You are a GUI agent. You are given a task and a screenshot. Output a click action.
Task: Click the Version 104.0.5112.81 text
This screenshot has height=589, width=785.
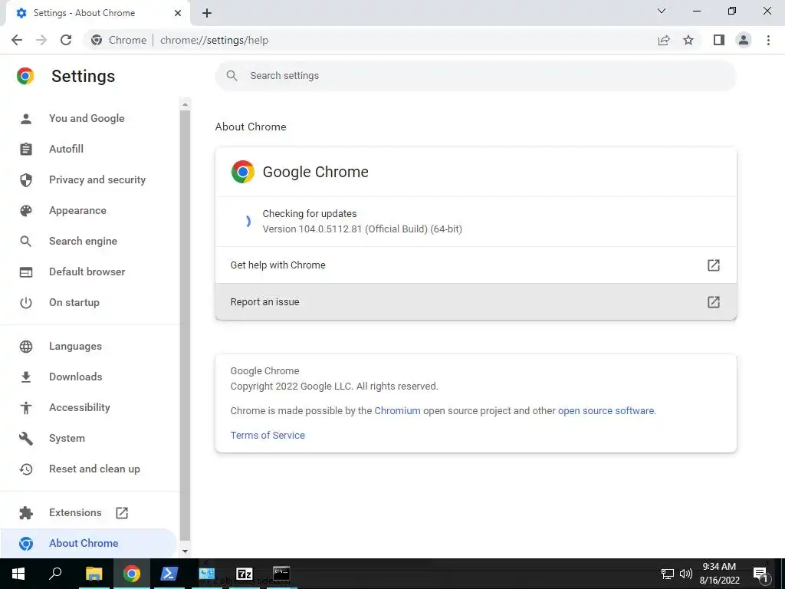point(362,229)
